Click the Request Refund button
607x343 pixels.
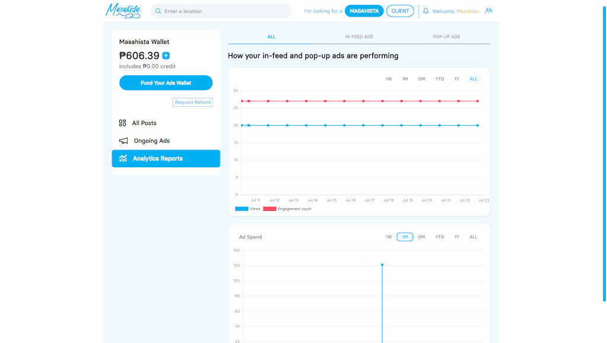[x=193, y=102]
